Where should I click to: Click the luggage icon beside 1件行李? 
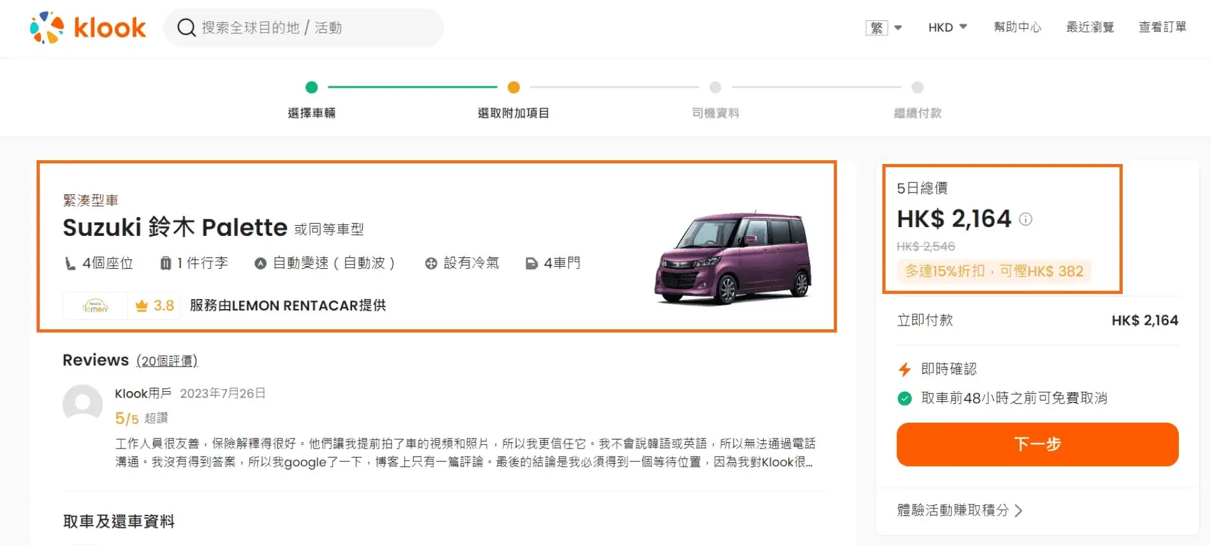pyautogui.click(x=165, y=263)
